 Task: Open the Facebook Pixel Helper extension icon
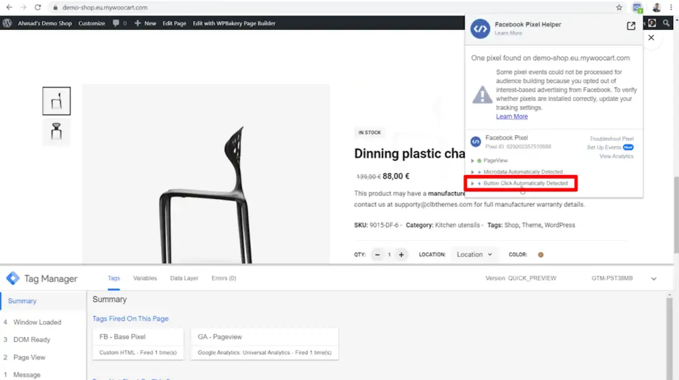637,7
